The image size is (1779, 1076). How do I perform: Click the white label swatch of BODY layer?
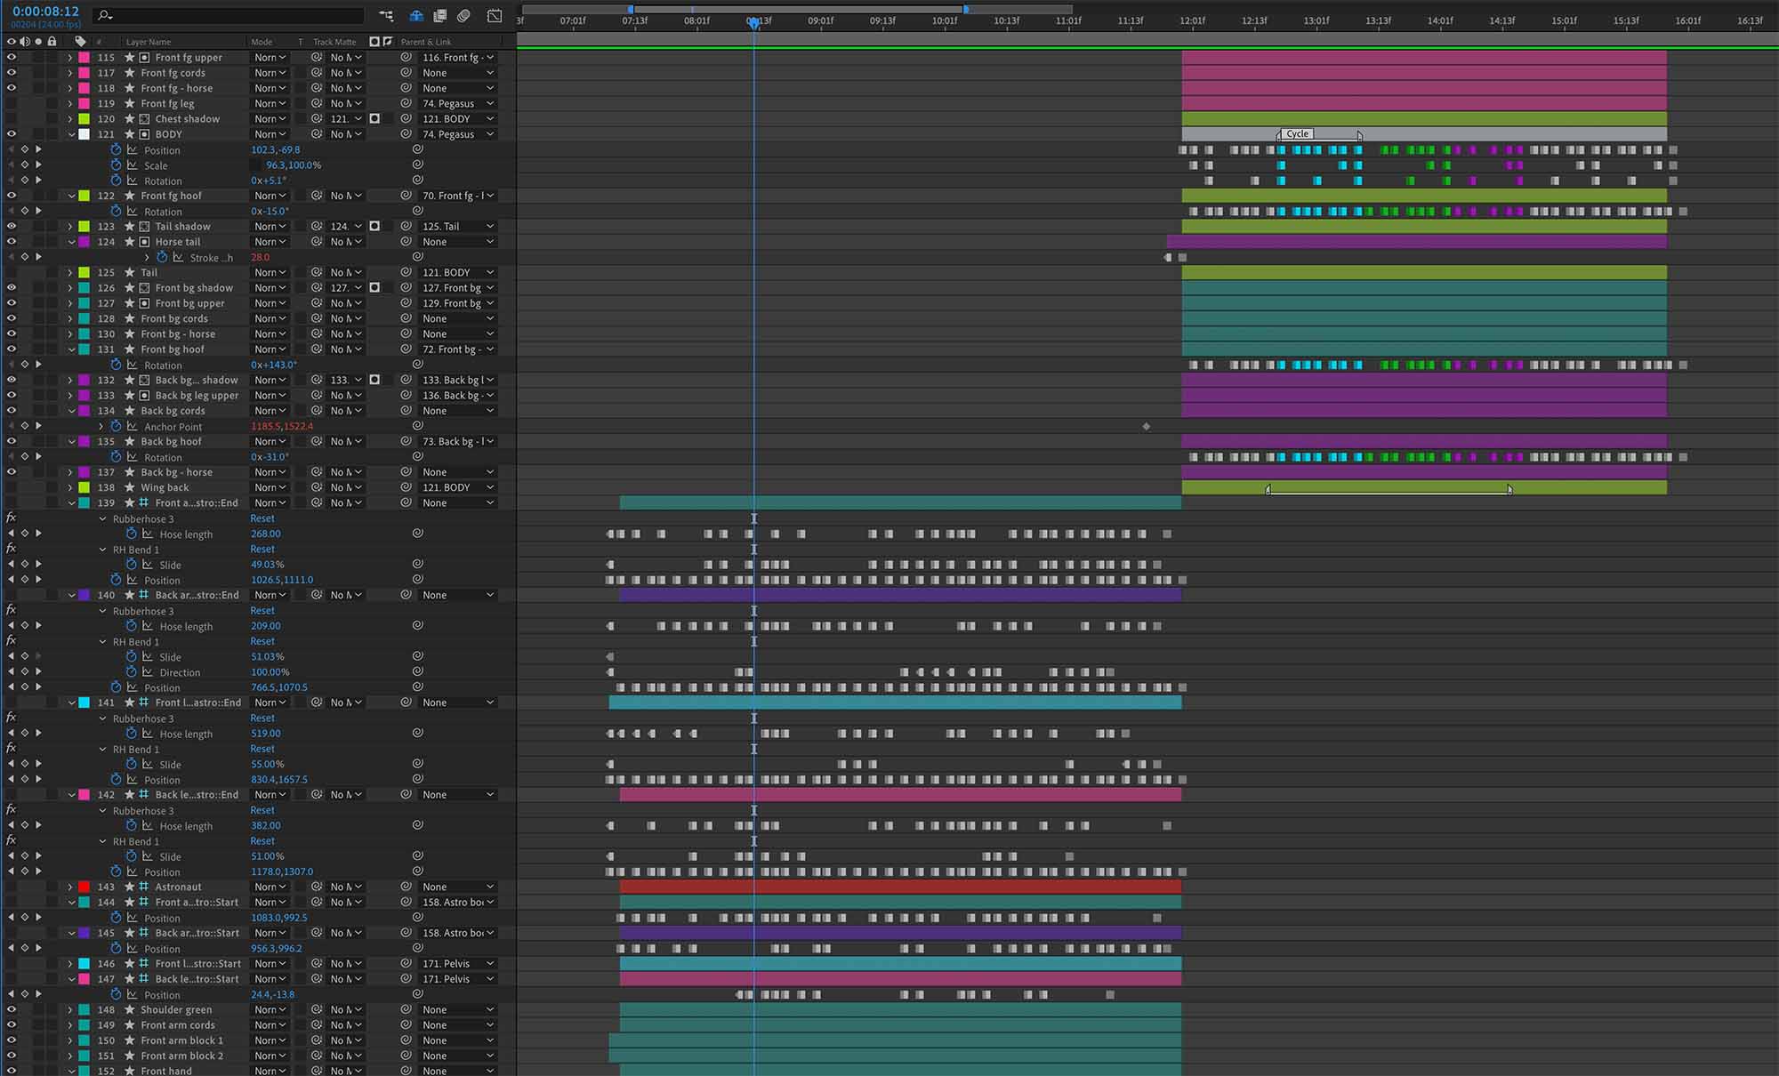point(84,134)
